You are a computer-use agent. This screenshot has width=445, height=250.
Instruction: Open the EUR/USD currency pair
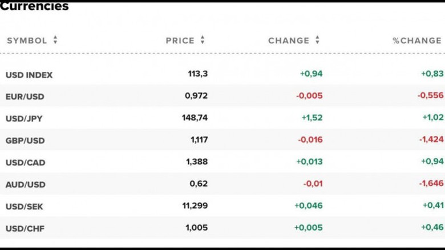[25, 96]
